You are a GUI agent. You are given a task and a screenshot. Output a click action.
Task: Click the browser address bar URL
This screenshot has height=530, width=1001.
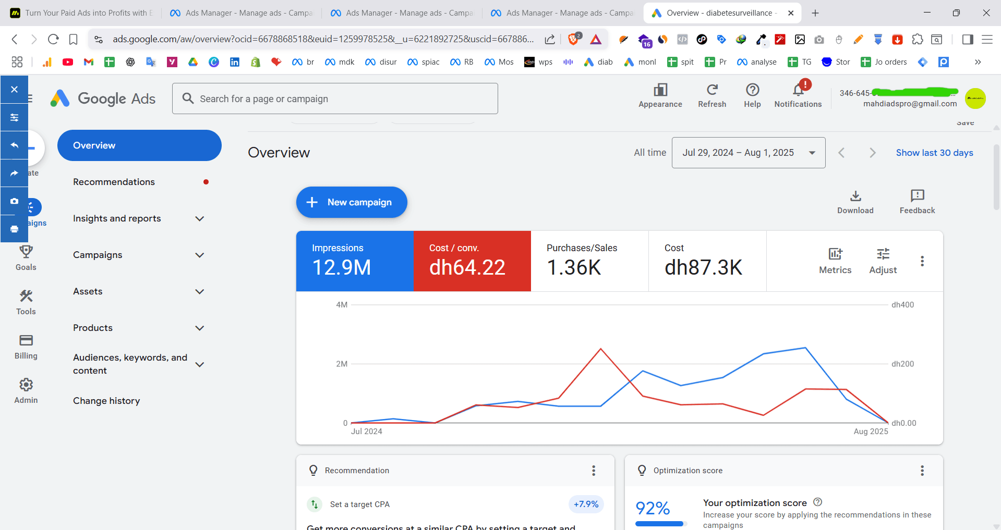tap(323, 39)
